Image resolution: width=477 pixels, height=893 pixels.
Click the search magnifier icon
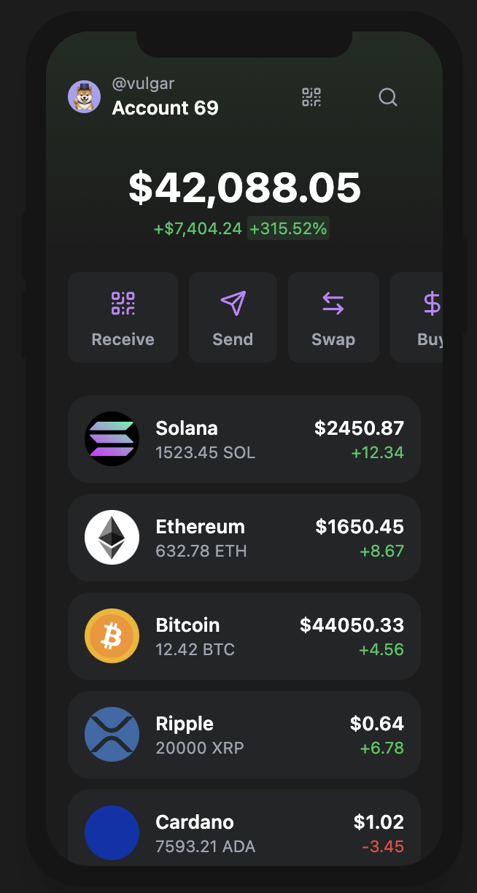[388, 97]
